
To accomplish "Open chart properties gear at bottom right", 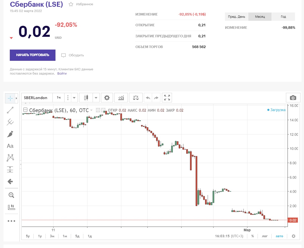I will click(x=294, y=236).
